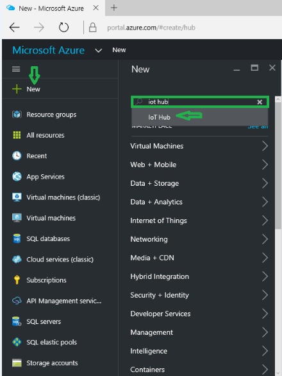Open Resource groups from the sidebar text
The width and height of the screenshot is (282, 376).
click(x=51, y=114)
